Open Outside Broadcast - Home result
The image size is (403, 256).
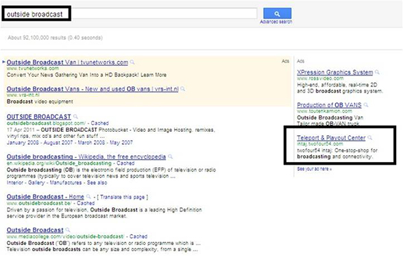point(45,197)
